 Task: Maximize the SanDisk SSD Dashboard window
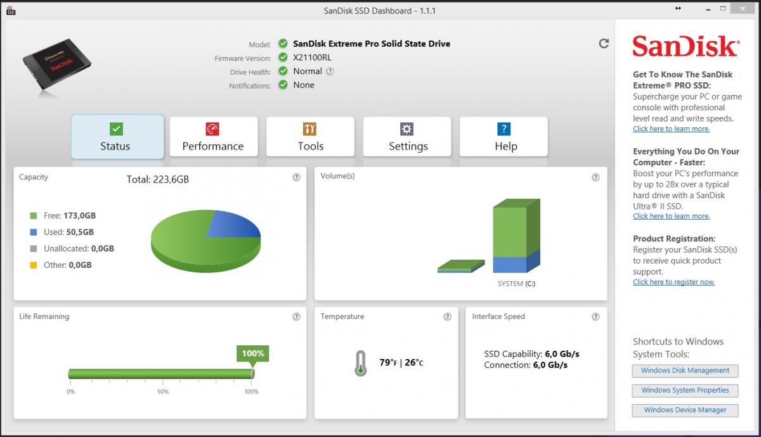coord(723,9)
